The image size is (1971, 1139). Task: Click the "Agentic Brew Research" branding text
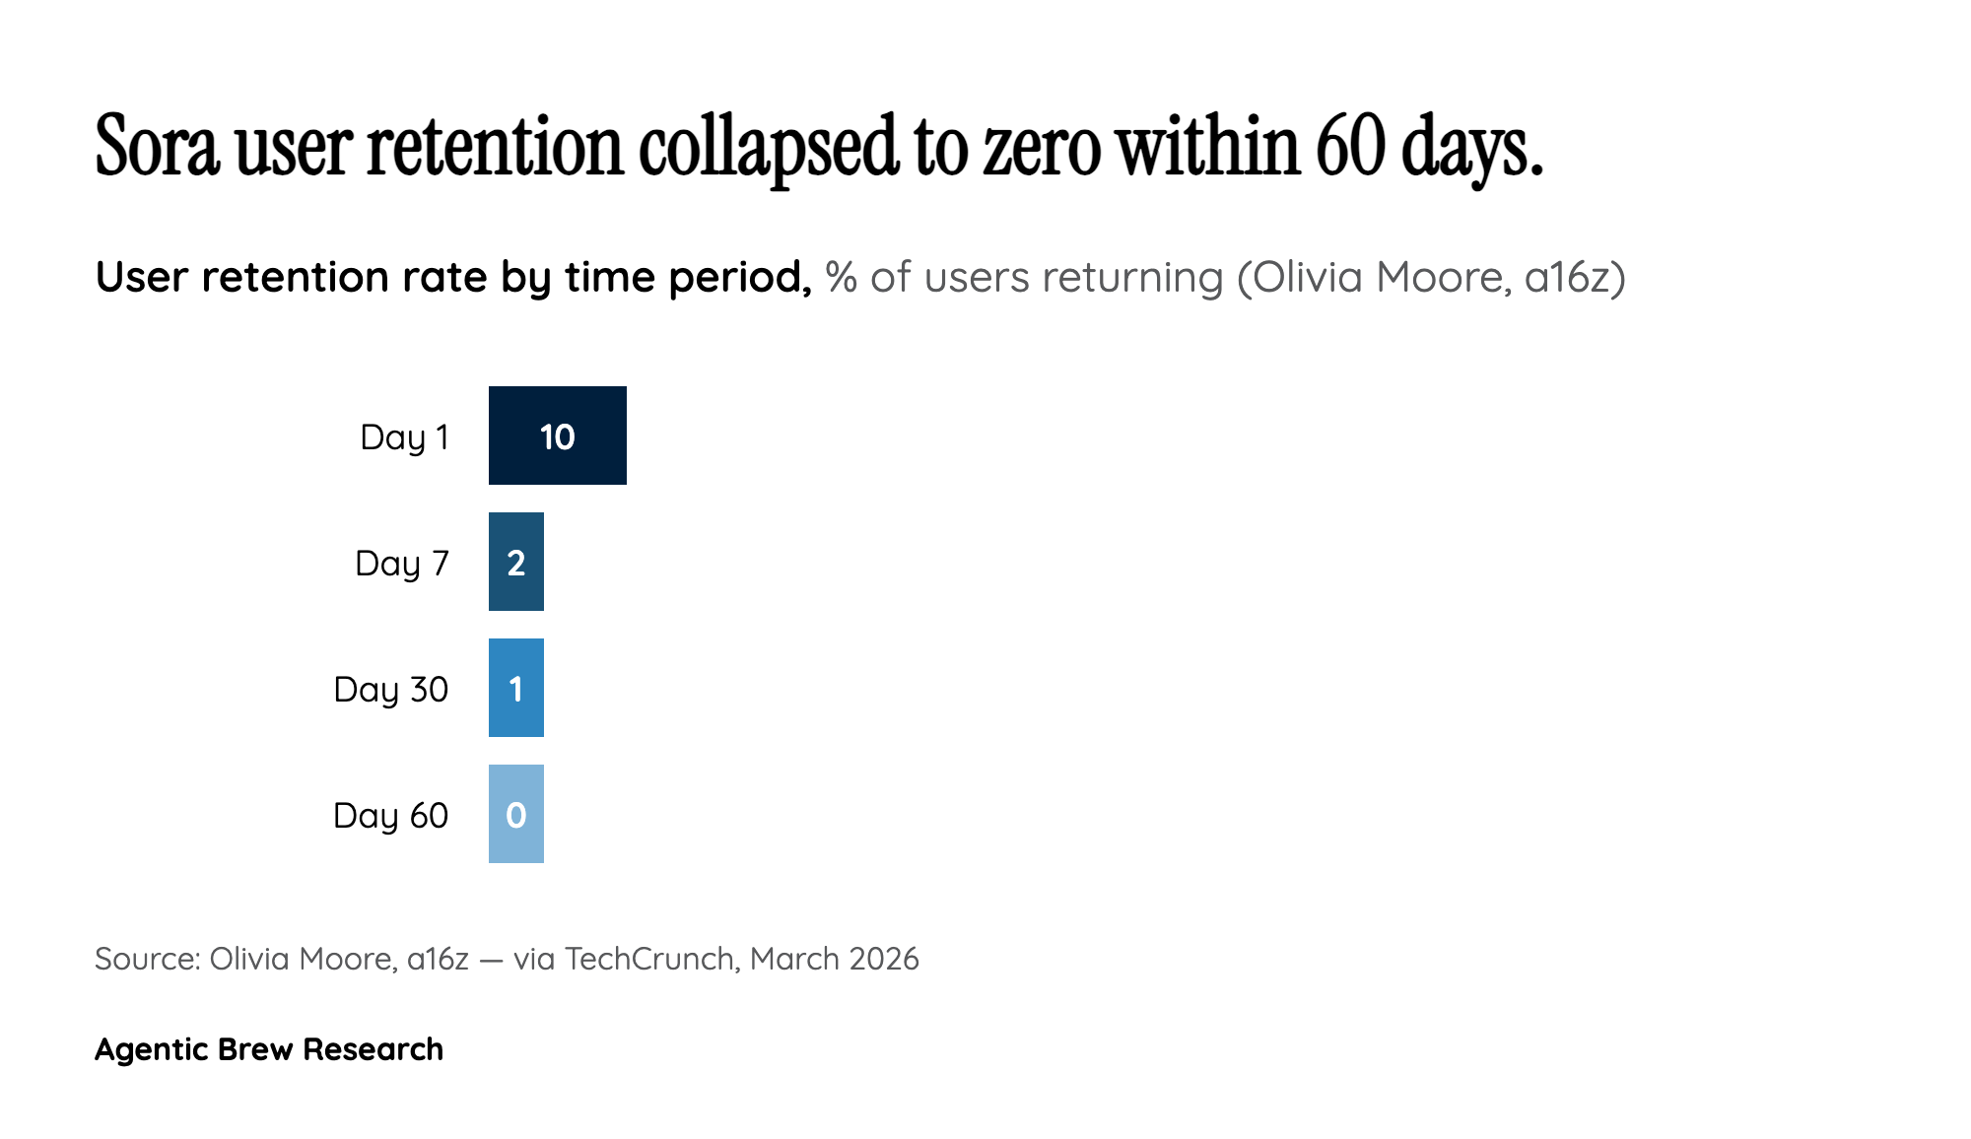[x=269, y=1049]
